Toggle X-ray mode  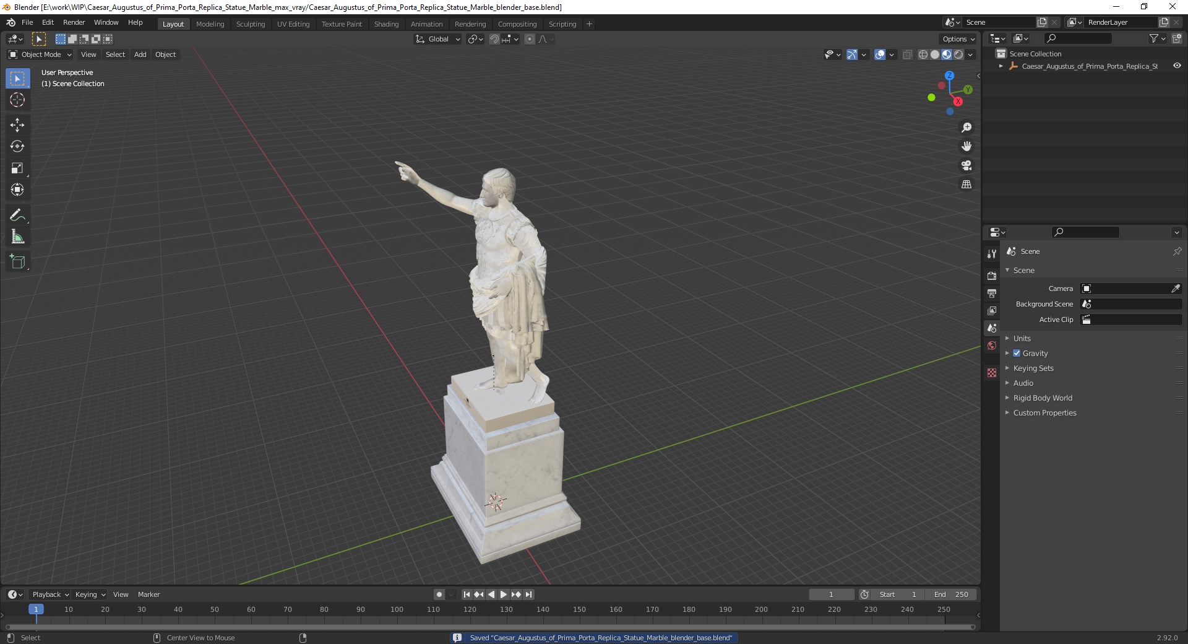(x=907, y=54)
